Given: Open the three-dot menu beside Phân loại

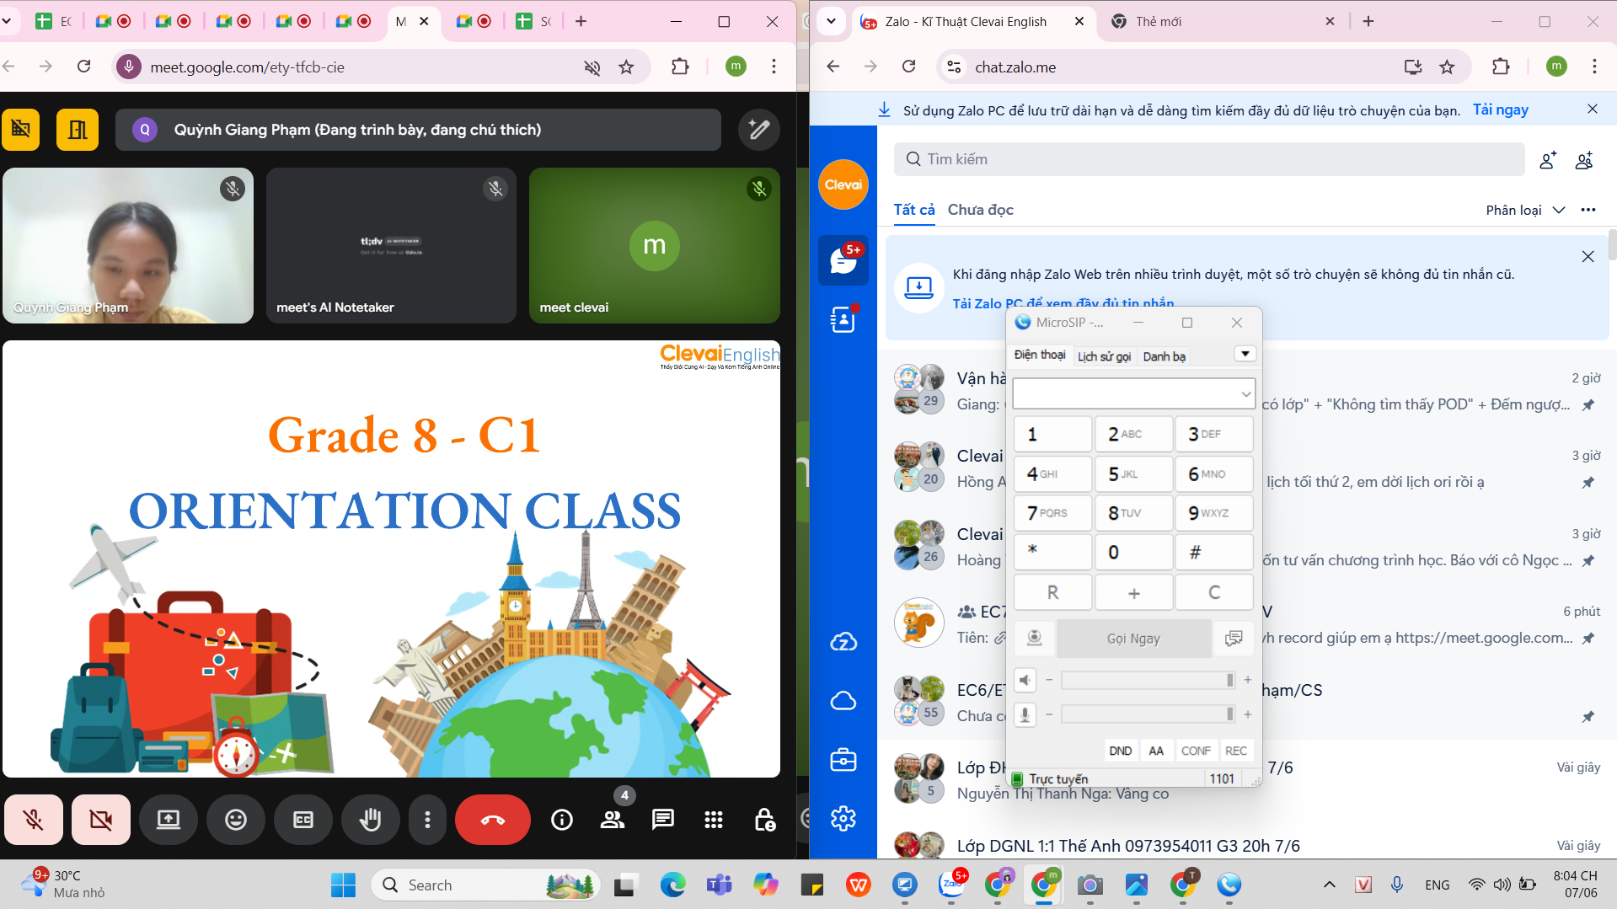Looking at the screenshot, I should coord(1588,210).
